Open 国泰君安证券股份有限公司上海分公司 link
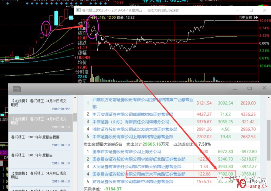 click(x=127, y=152)
